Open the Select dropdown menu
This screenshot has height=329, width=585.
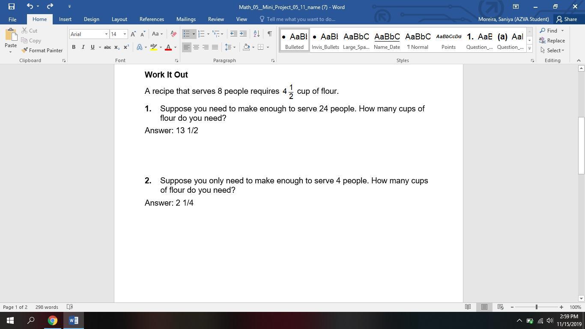[552, 51]
